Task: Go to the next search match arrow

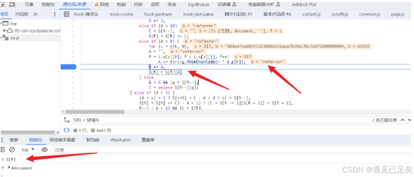Action: coord(409,120)
